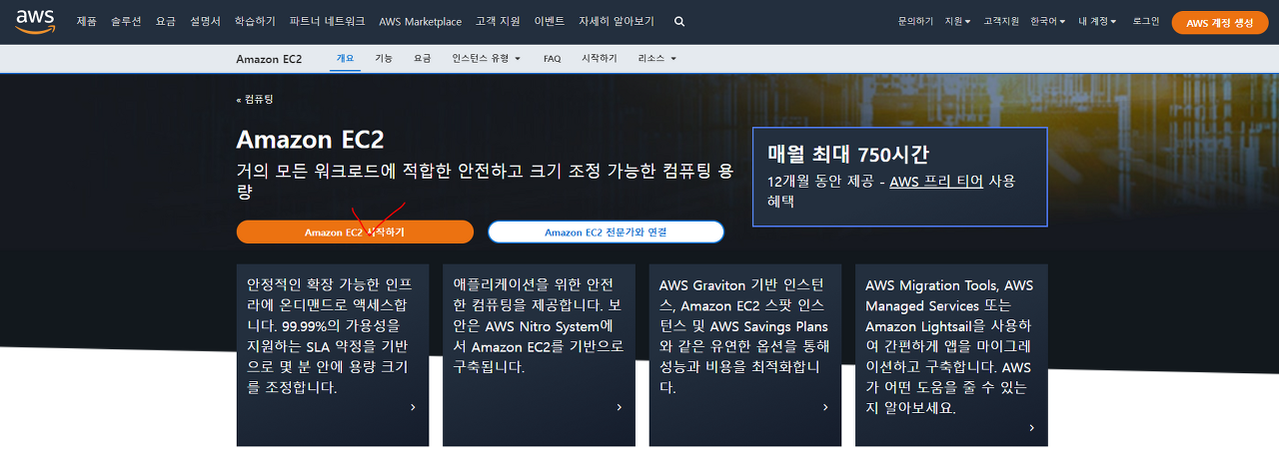
Task: Open the 시작하기 tab
Action: [600, 58]
